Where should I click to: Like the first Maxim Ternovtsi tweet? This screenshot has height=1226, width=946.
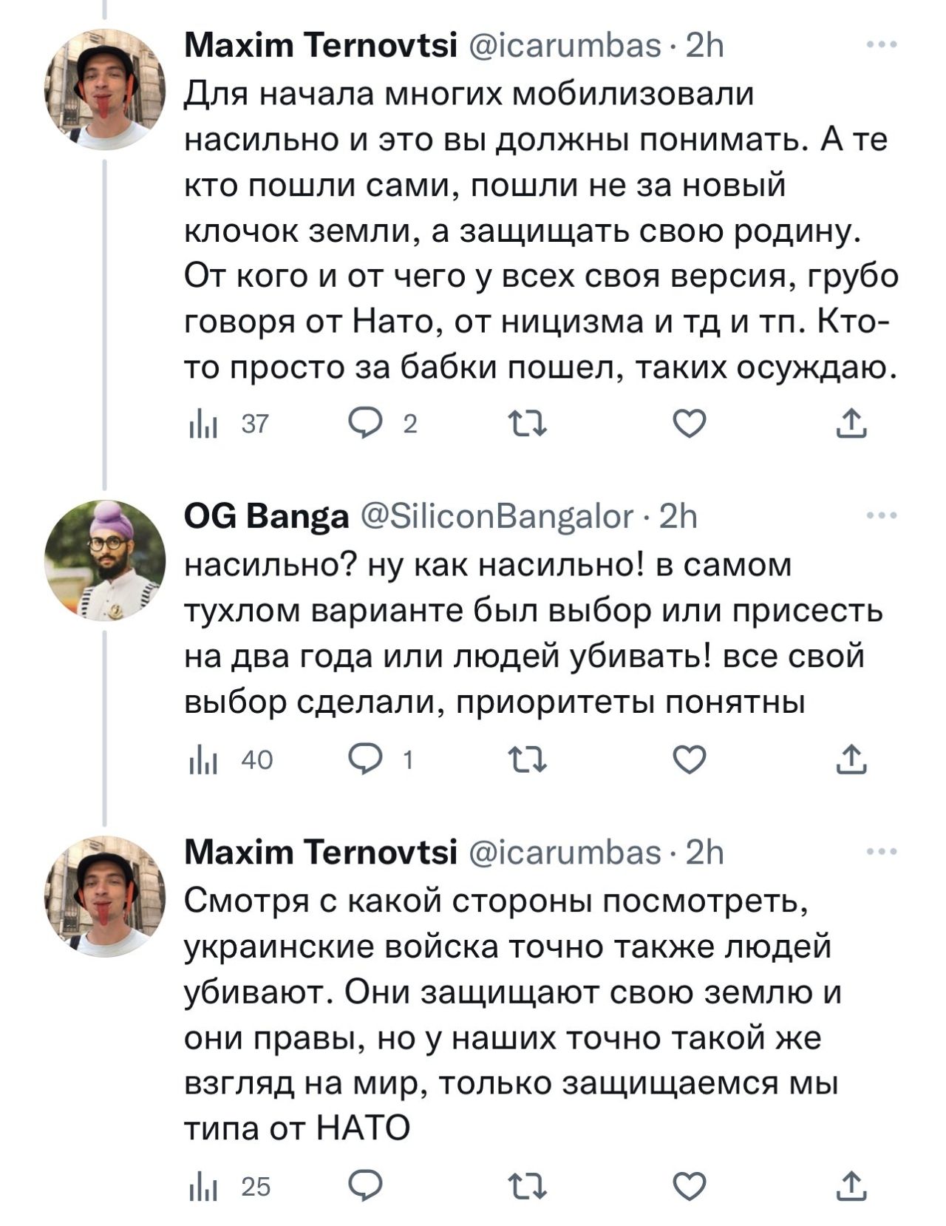pos(690,423)
